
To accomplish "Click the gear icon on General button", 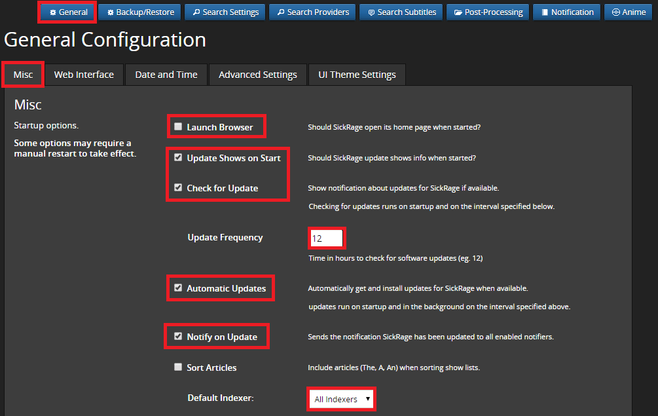I will (x=53, y=12).
